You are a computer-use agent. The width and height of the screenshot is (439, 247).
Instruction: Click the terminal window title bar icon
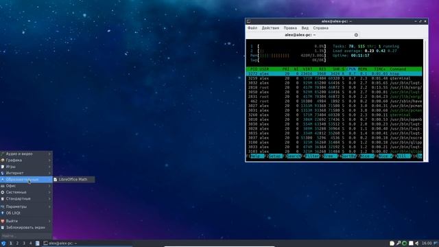coord(248,21)
